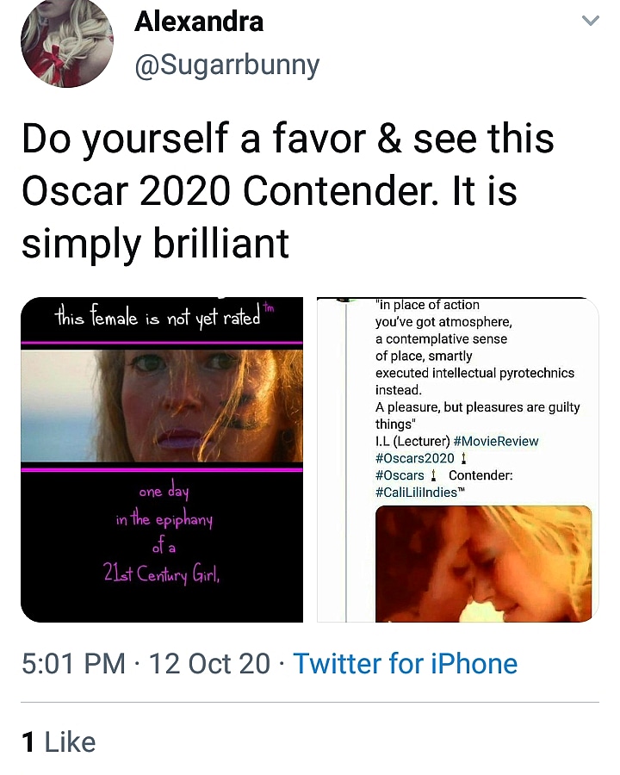
Task: Click the display name Alexandra
Action: pos(199,22)
